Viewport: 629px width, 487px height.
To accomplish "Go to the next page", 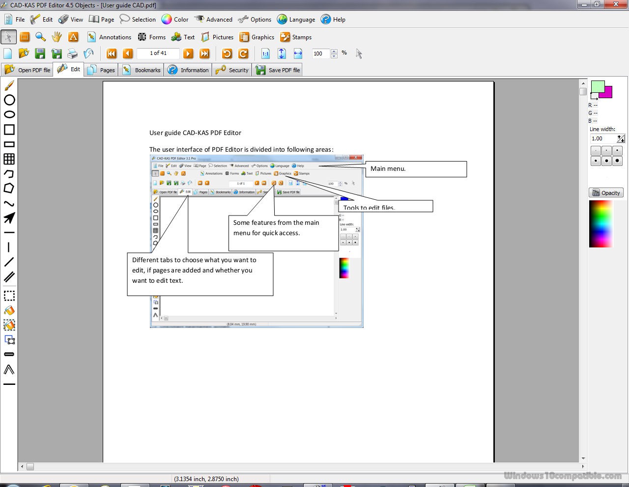I will (x=188, y=54).
